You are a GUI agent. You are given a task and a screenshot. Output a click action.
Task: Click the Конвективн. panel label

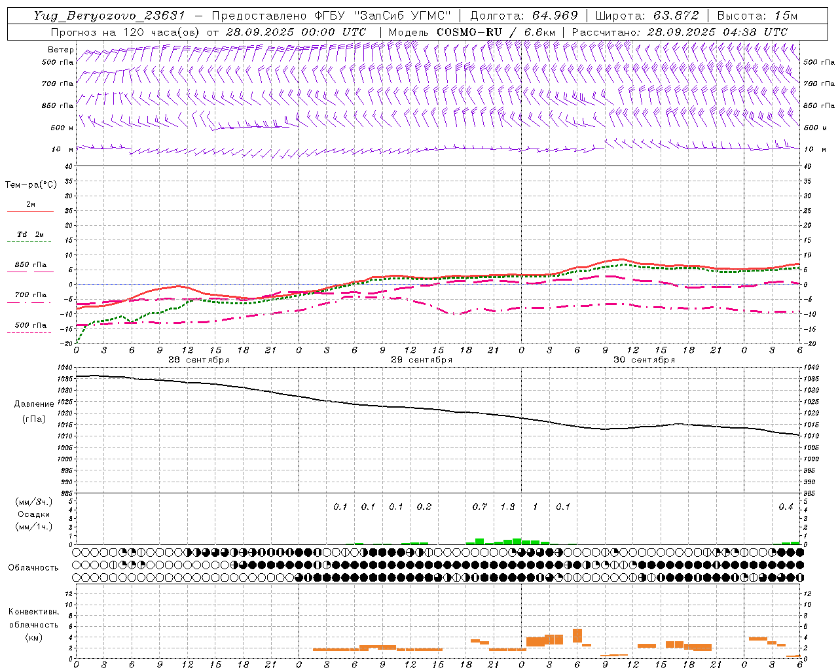point(33,612)
